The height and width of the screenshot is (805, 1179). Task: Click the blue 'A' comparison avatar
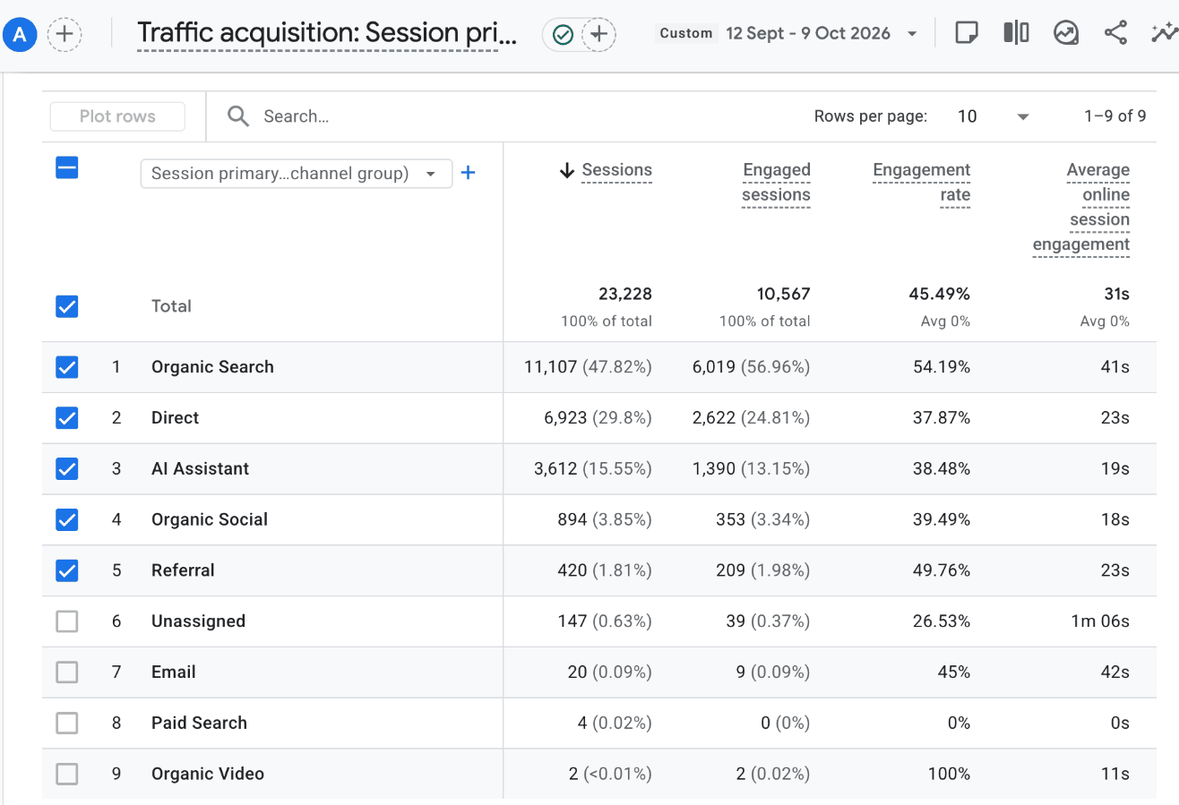click(x=20, y=35)
